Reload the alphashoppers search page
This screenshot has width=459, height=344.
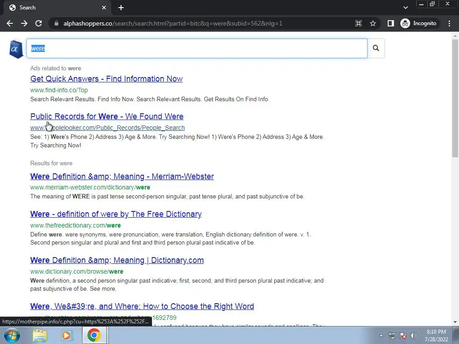click(39, 23)
